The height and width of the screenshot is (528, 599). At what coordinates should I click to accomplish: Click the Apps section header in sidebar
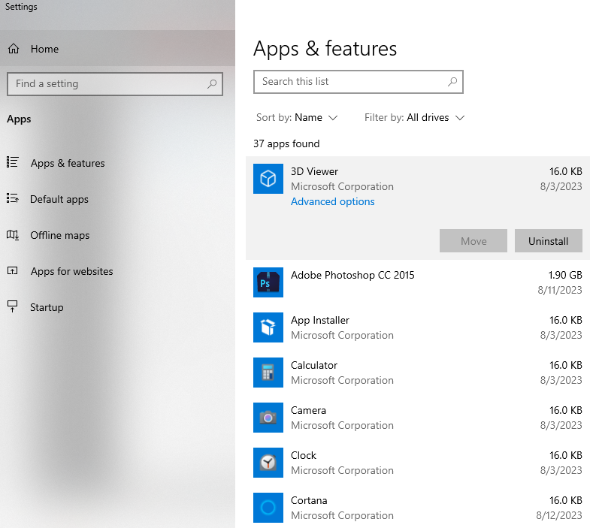pos(19,119)
